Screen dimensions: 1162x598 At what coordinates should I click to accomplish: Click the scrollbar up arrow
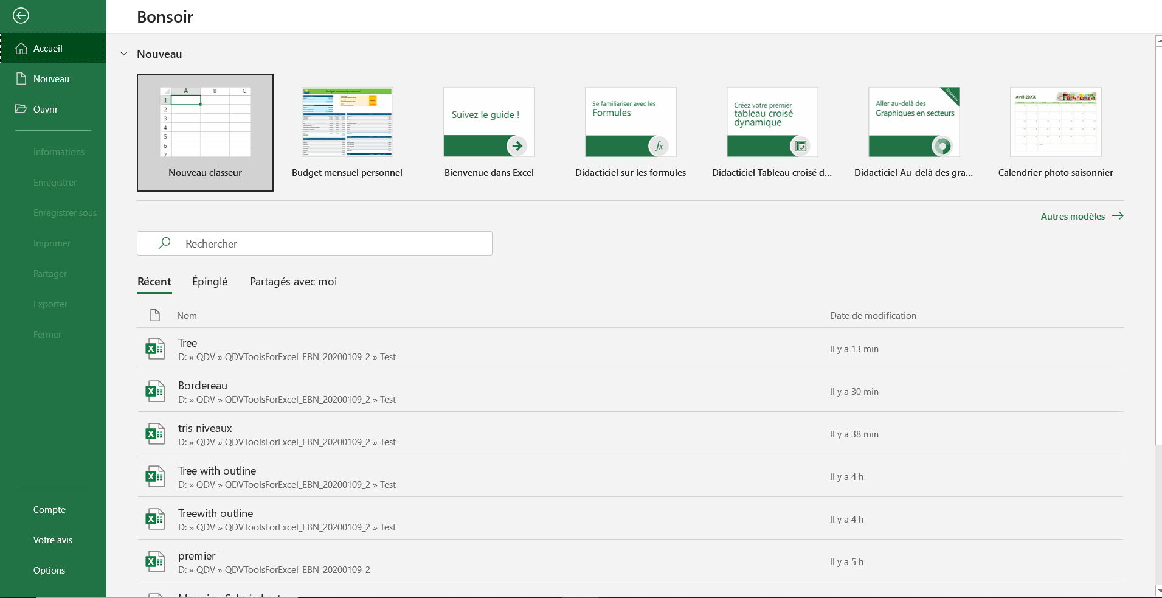(x=1159, y=41)
